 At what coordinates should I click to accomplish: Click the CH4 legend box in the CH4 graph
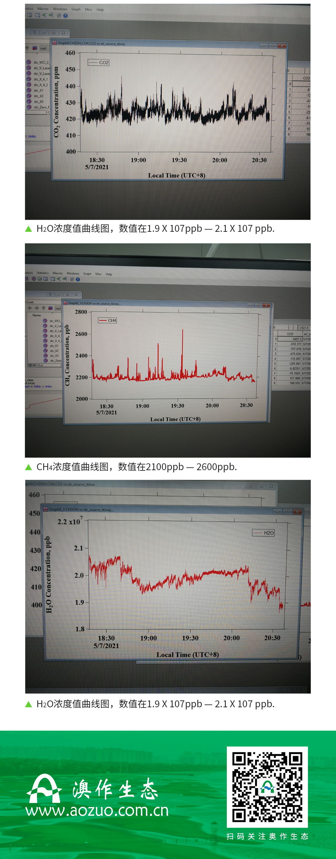(x=107, y=321)
